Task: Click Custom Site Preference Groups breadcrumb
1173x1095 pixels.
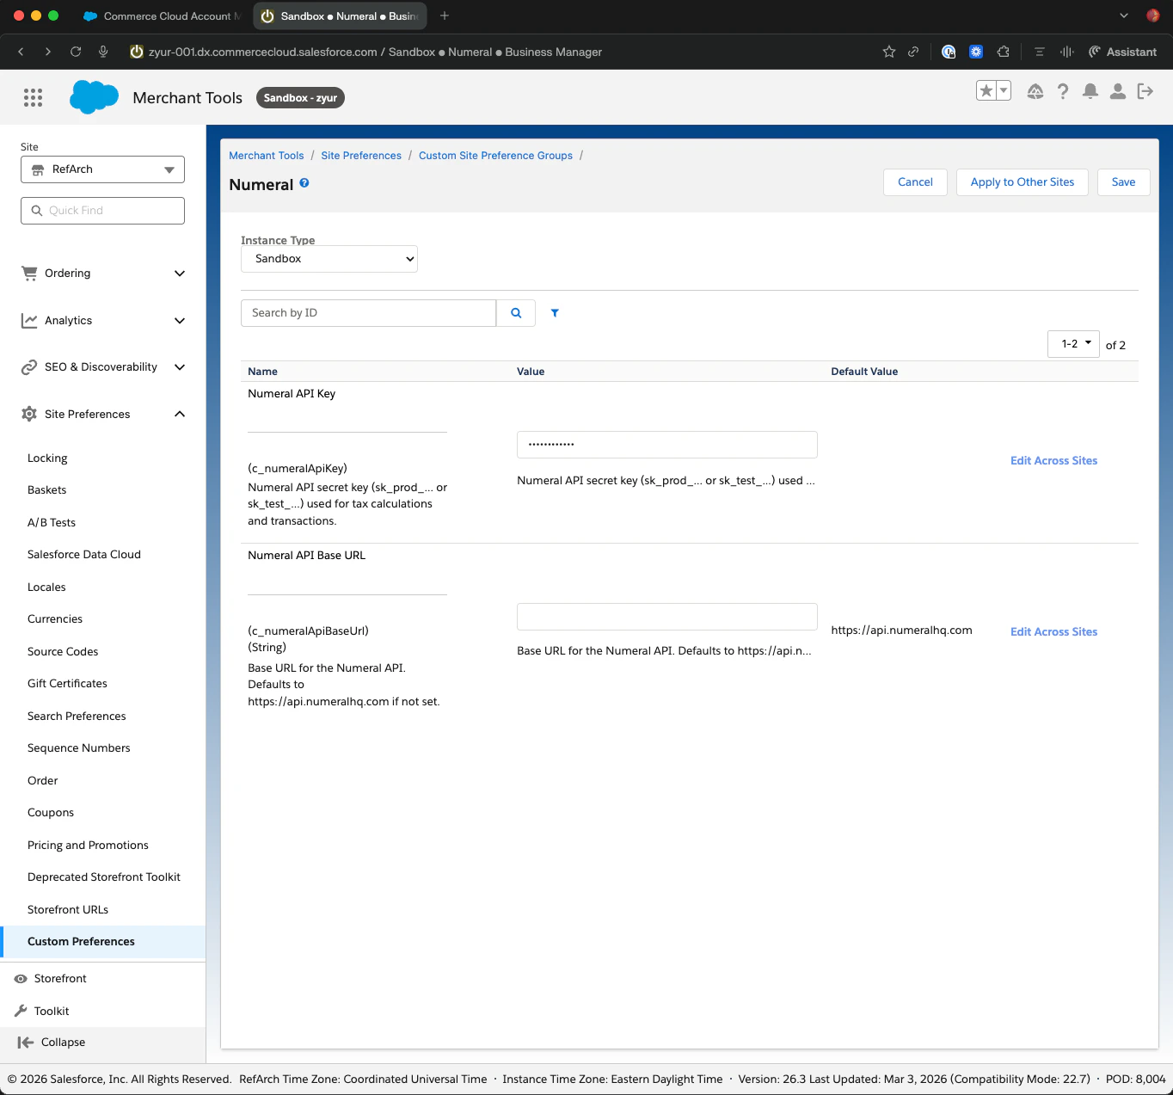Action: click(495, 156)
